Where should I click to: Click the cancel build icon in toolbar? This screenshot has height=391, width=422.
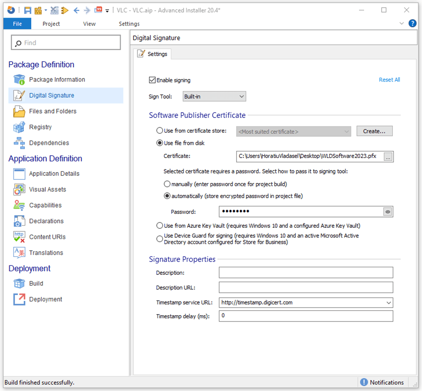point(54,10)
